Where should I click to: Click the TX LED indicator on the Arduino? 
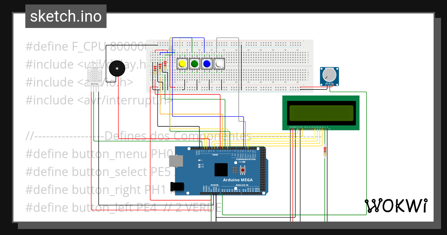click(199, 164)
